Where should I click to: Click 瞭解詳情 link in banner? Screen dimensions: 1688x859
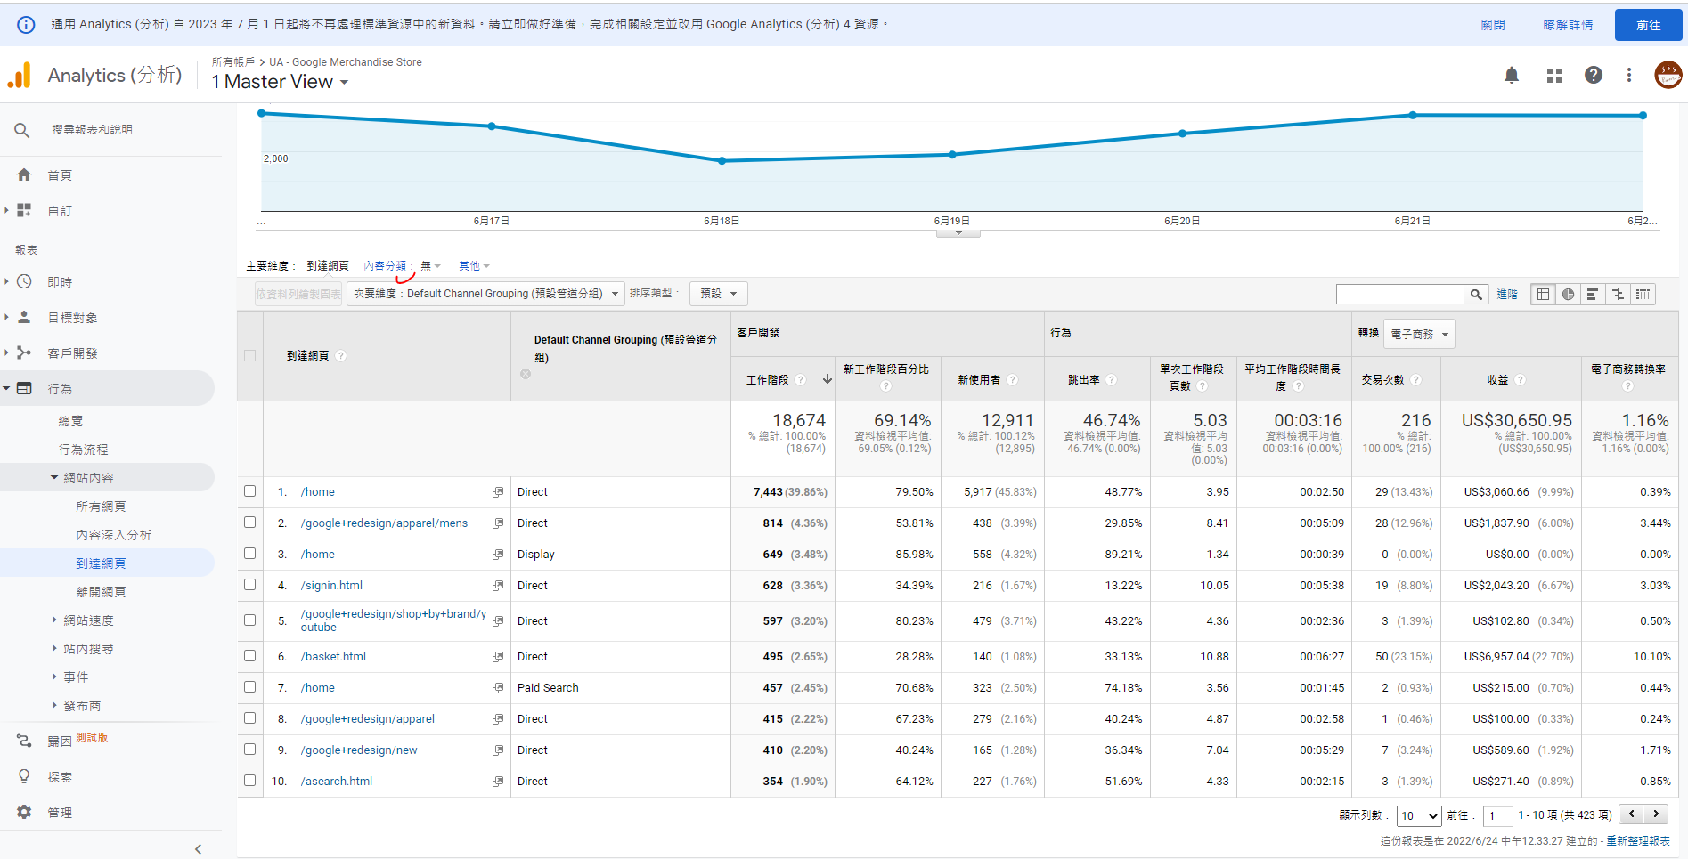1568,25
